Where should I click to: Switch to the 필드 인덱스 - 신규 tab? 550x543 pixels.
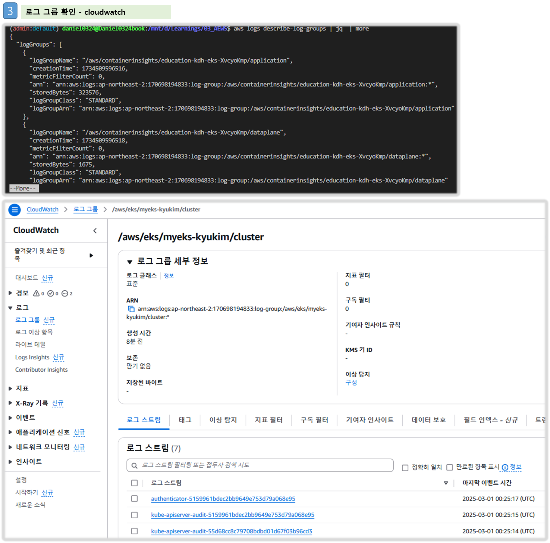[x=491, y=420]
